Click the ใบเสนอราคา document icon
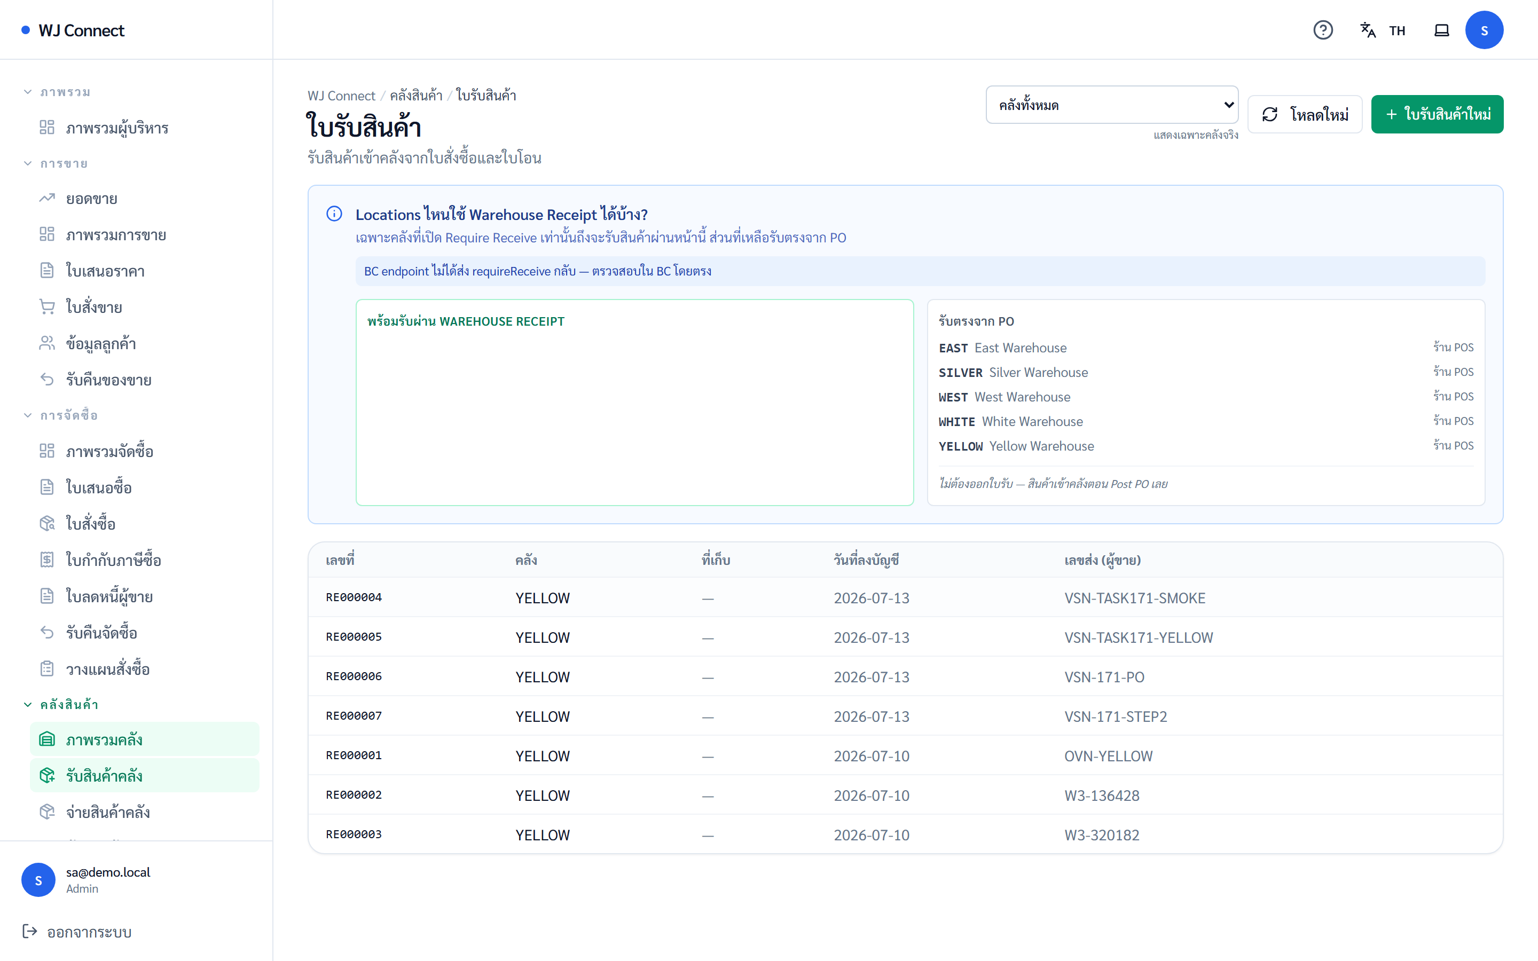 click(47, 271)
